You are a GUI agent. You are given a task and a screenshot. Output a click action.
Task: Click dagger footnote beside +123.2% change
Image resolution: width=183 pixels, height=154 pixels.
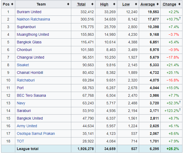180,110
